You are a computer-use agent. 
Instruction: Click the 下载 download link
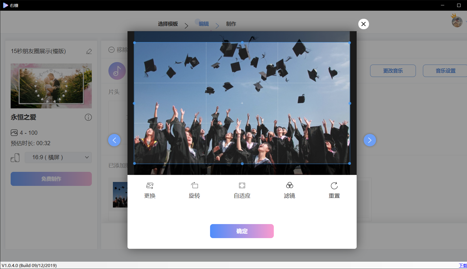pyautogui.click(x=463, y=265)
